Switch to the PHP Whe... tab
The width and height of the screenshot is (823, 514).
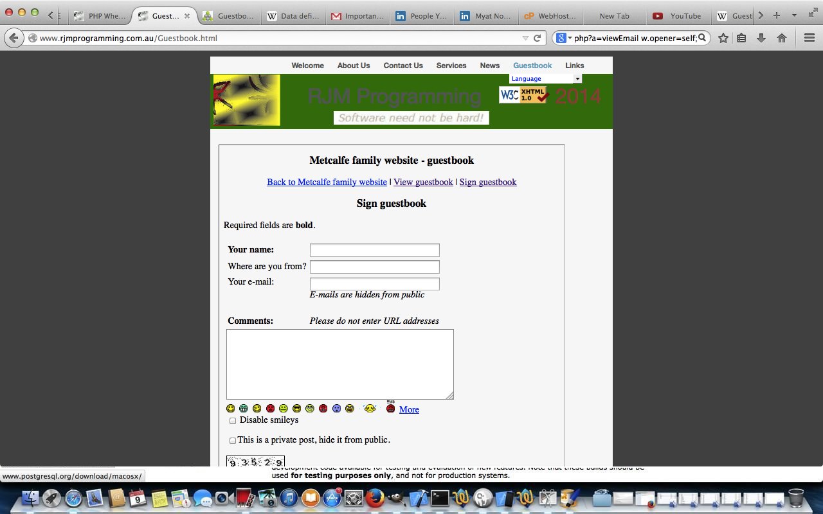[x=100, y=16]
